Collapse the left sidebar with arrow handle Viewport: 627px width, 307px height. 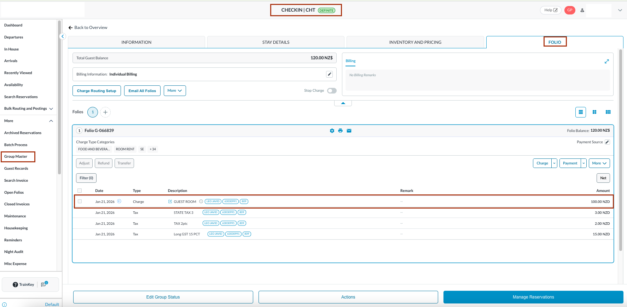(63, 36)
